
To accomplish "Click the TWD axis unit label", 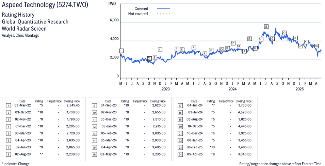I will tap(112, 4).
